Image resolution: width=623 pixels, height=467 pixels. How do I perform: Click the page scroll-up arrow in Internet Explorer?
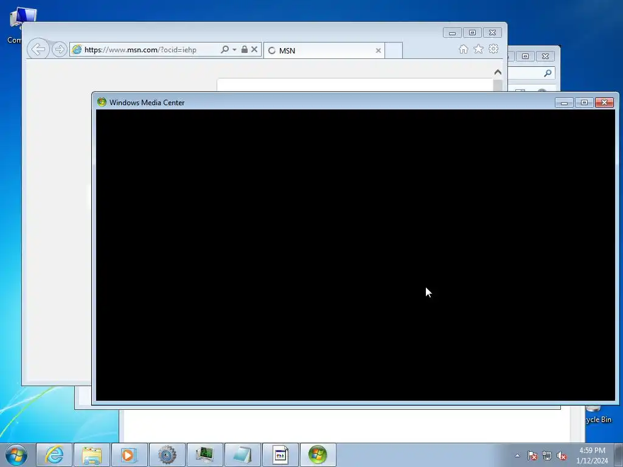tap(498, 72)
